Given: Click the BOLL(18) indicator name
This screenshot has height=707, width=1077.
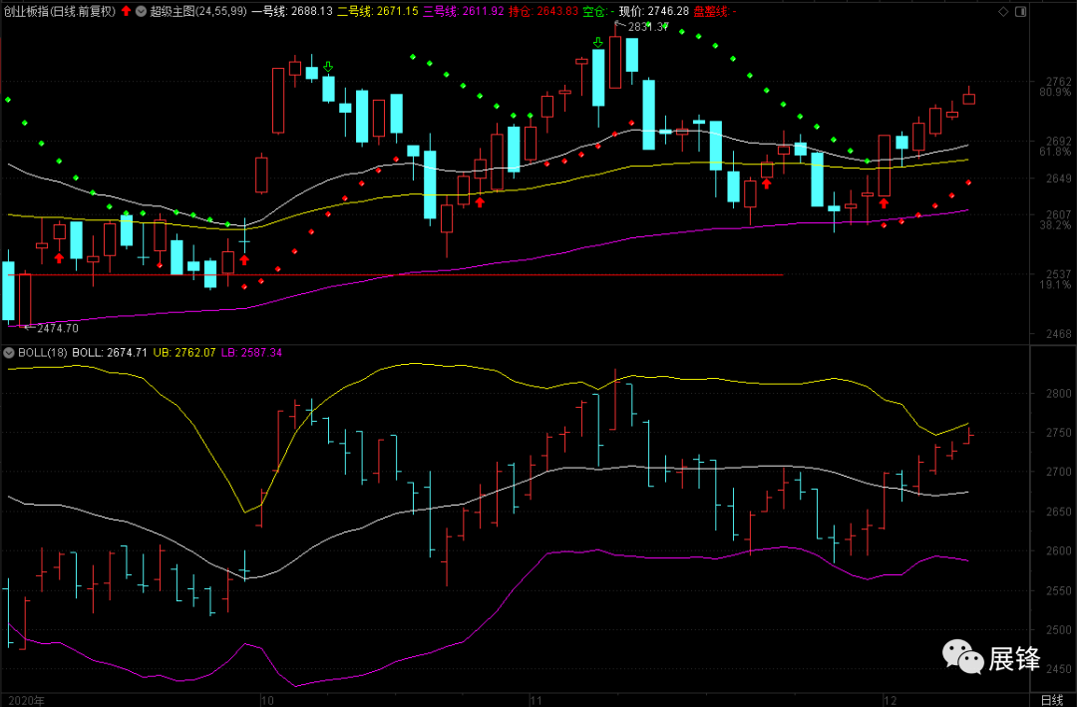Looking at the screenshot, I should pyautogui.click(x=42, y=352).
